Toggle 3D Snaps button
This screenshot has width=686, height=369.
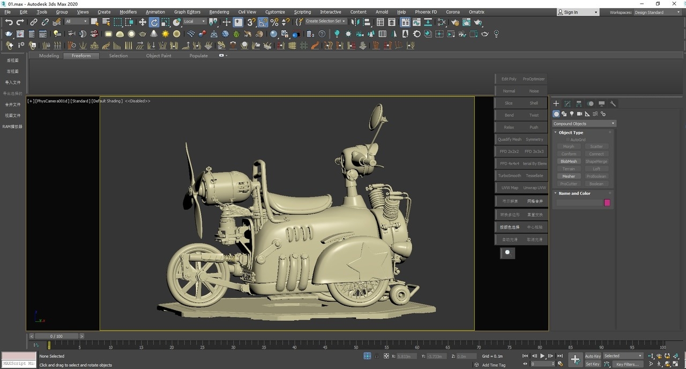pos(251,22)
